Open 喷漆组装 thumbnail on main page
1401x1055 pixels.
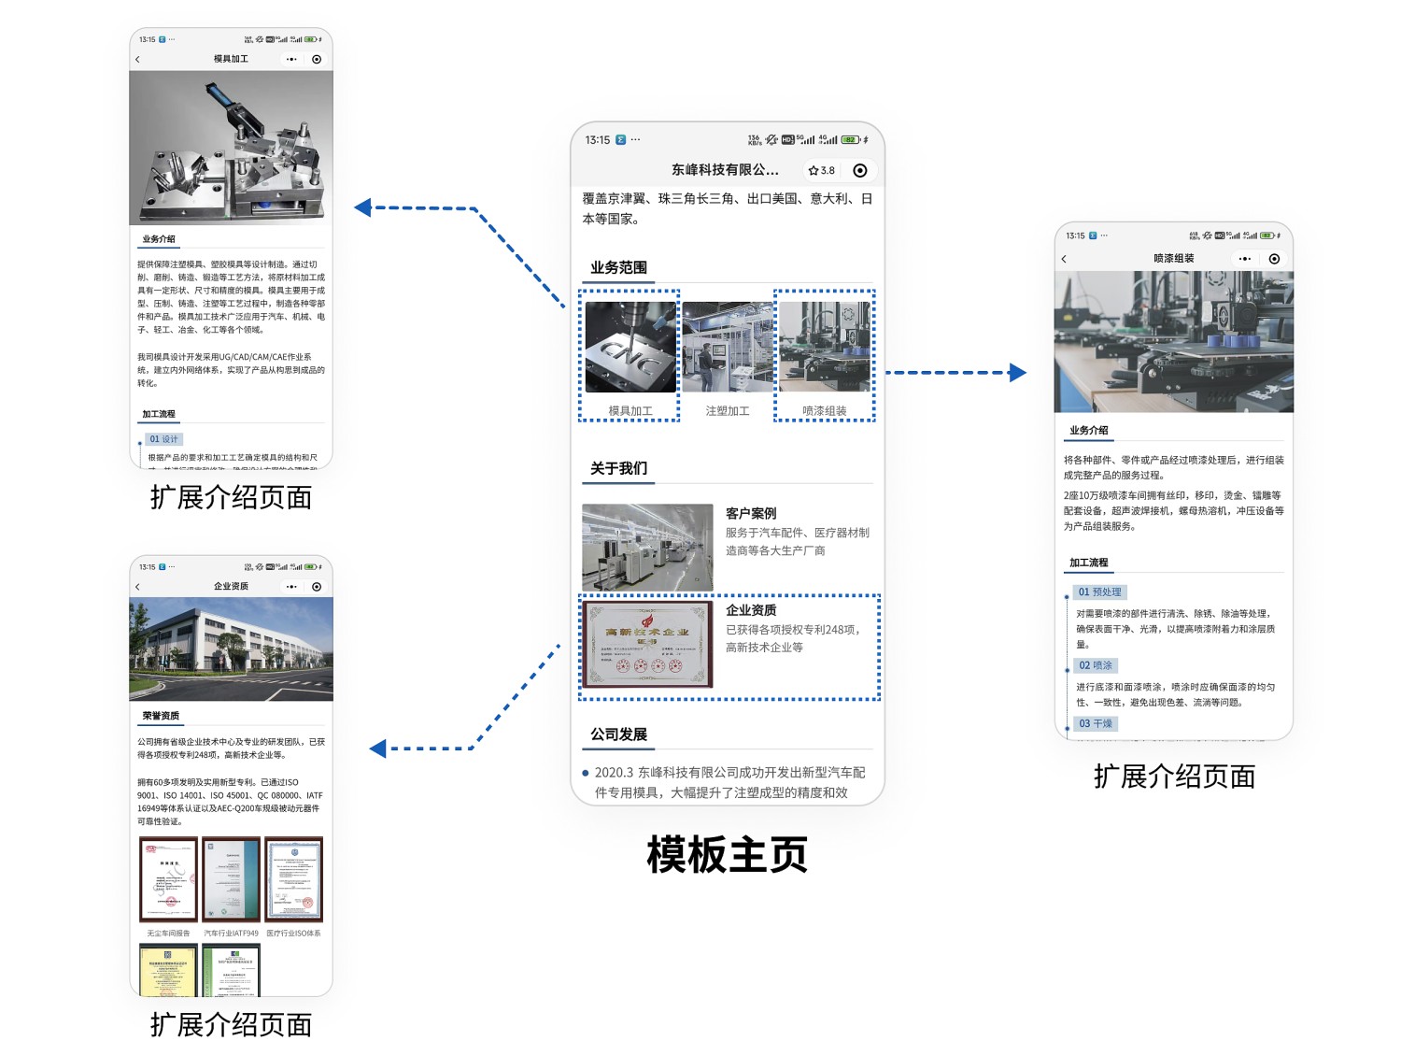[825, 347]
